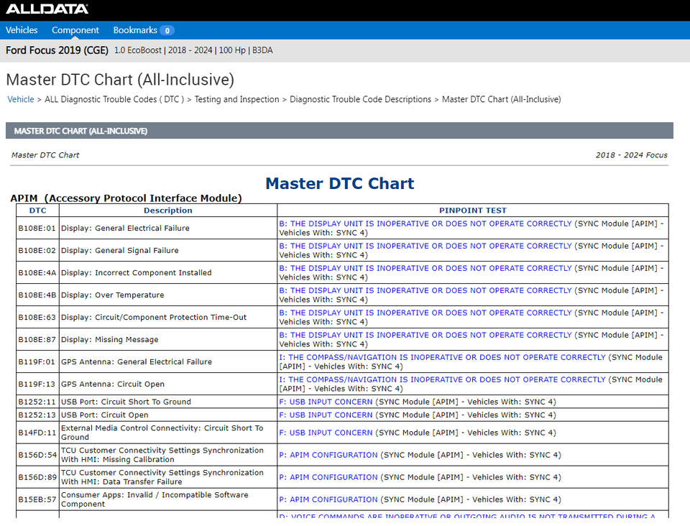The image size is (690, 526).
Task: Click USB INPUT CONCERN link for B1252:11
Action: pyautogui.click(x=326, y=402)
